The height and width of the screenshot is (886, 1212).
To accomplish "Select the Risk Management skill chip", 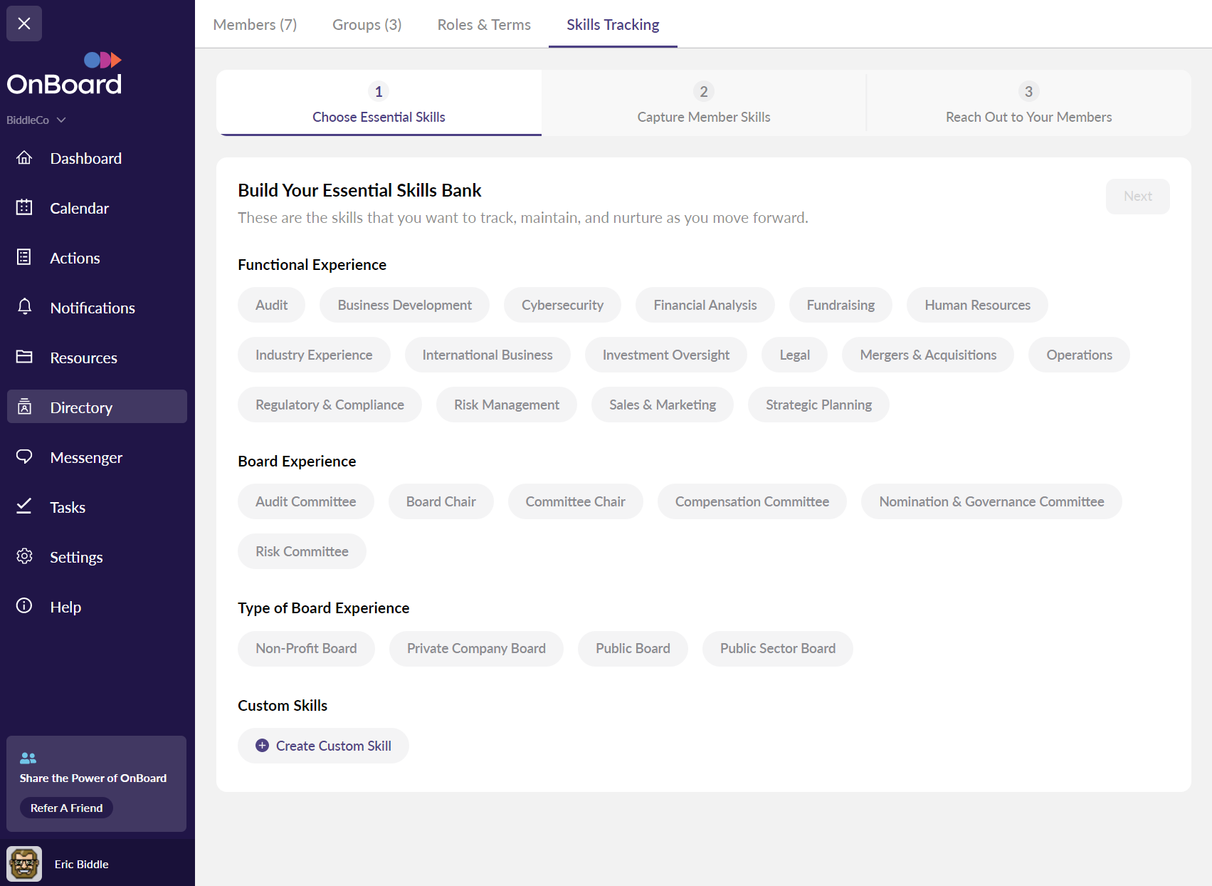I will pos(506,405).
